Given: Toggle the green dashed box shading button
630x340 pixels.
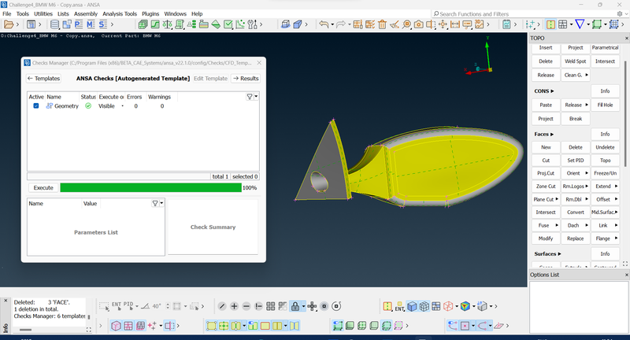Looking at the screenshot, I should [386, 326].
